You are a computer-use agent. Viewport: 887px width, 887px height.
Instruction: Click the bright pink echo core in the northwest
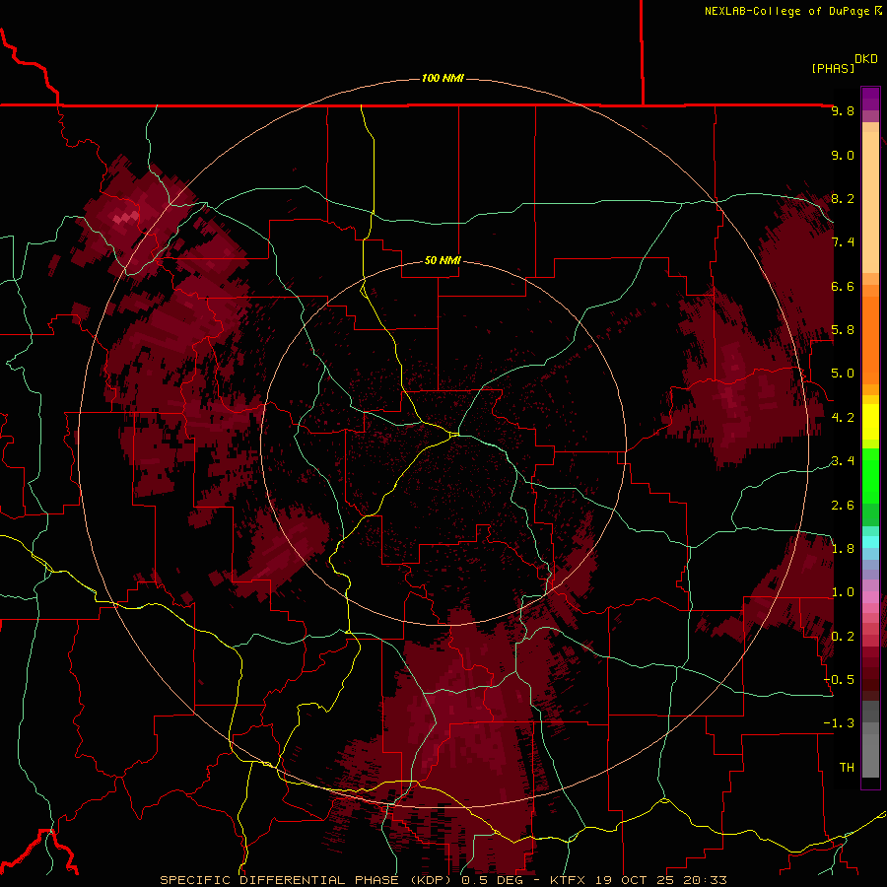[125, 217]
